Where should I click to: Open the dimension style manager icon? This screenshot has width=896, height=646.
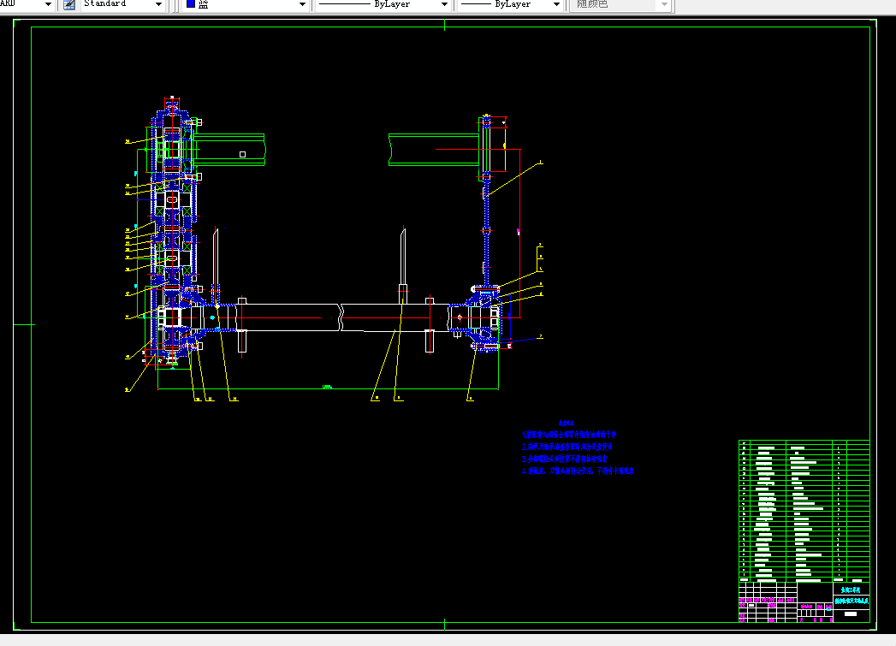point(69,4)
